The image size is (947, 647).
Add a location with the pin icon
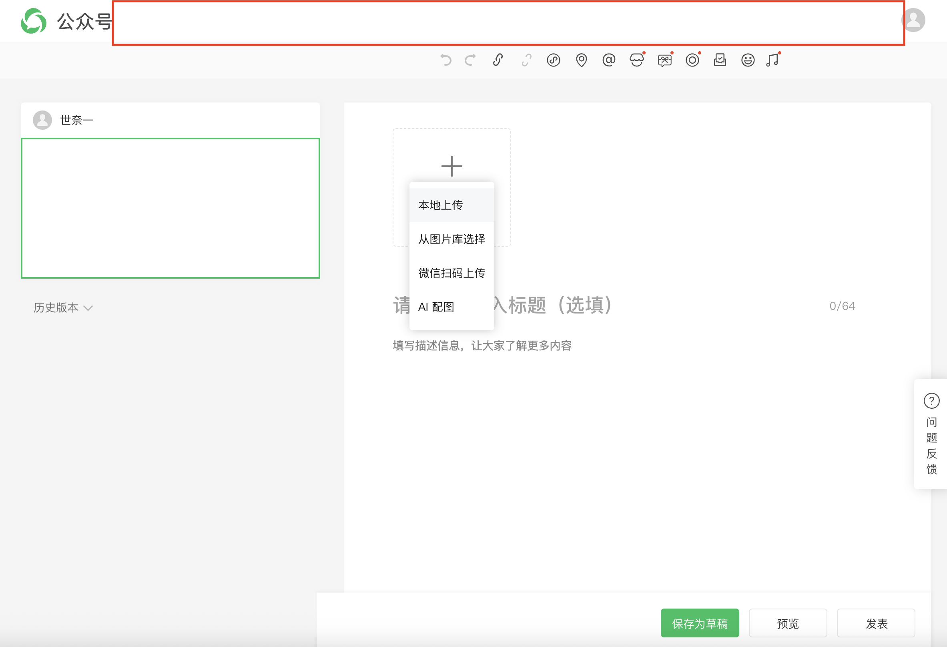582,60
